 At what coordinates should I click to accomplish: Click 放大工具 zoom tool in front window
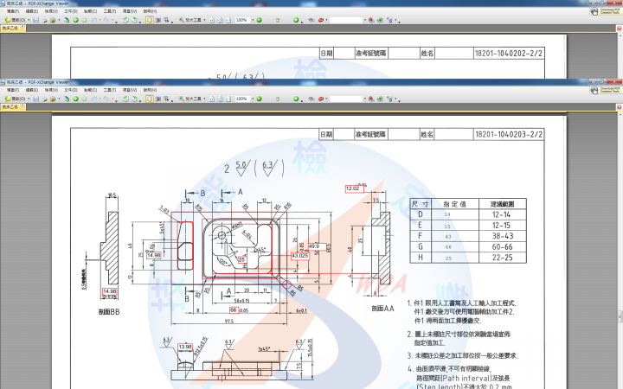click(190, 99)
